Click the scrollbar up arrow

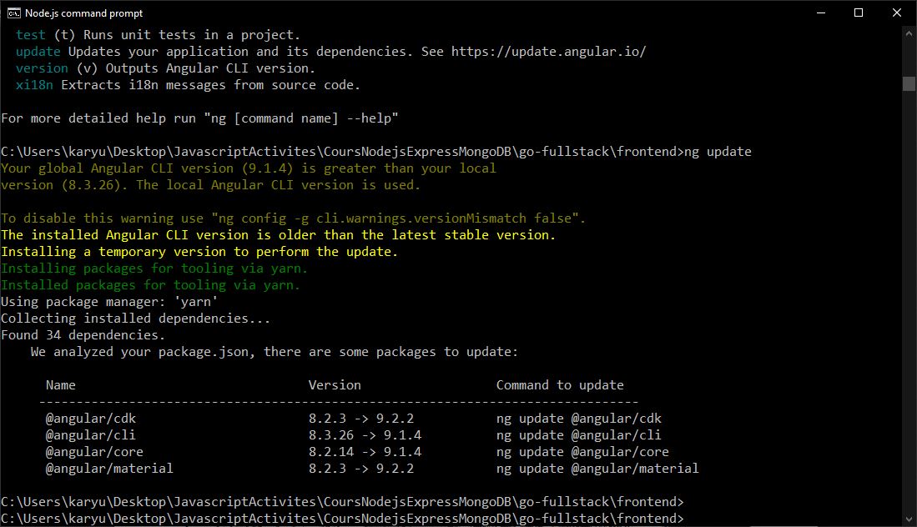pos(909,33)
